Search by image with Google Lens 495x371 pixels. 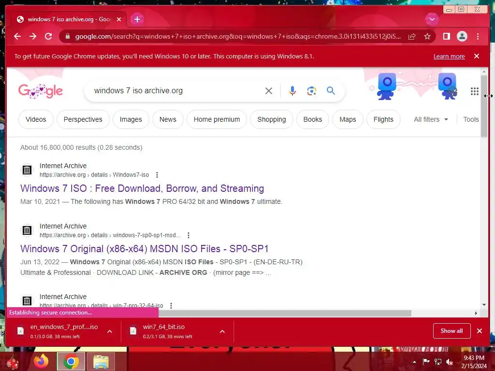tap(312, 91)
